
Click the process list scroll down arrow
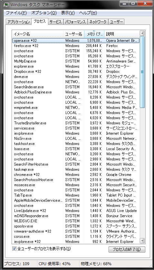click(x=142, y=240)
